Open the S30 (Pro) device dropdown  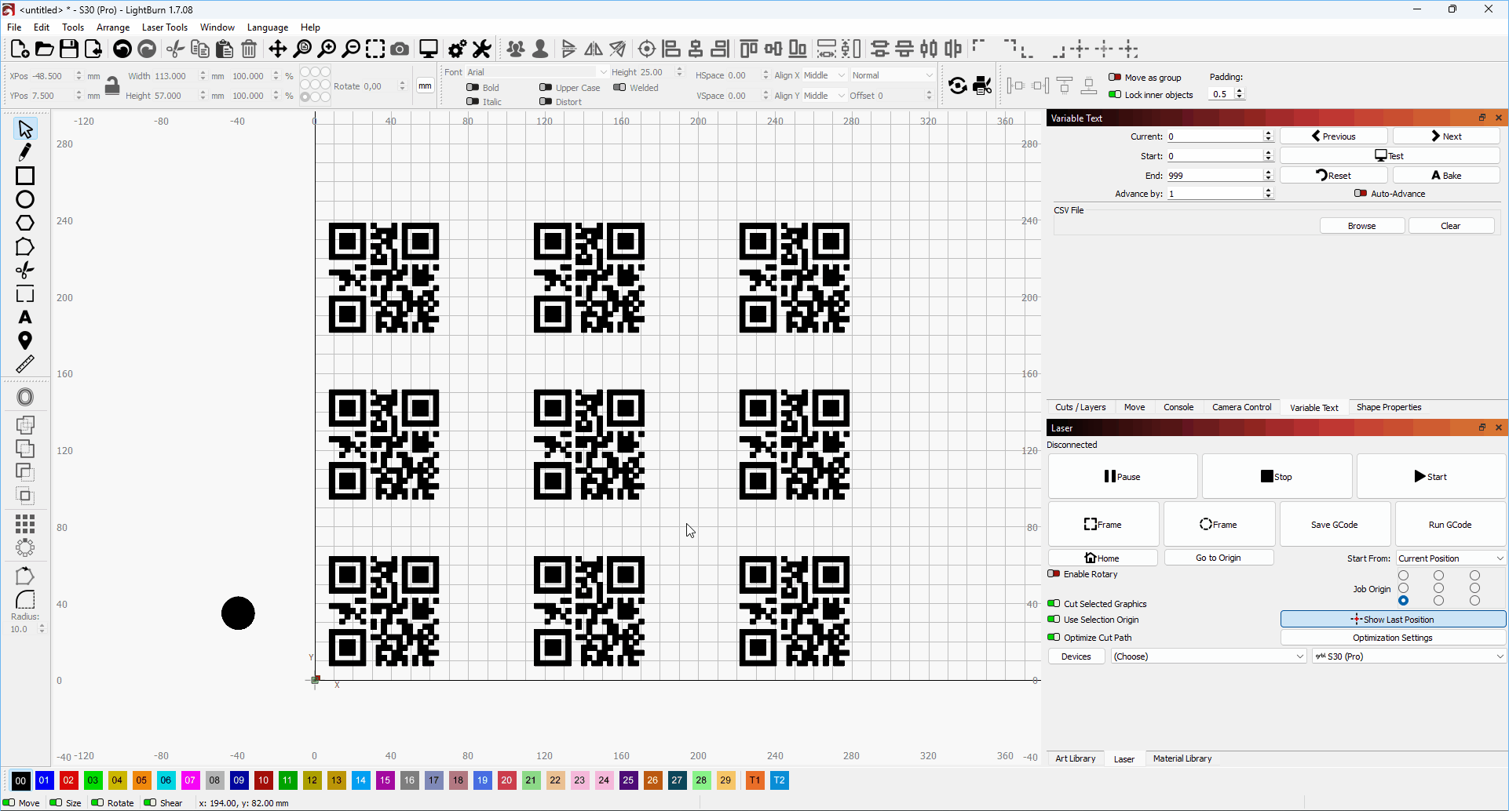point(1409,656)
